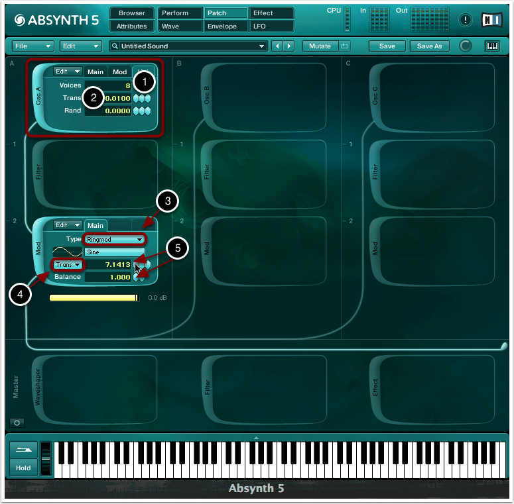Click Mod Trans value 7.1413
The width and height of the screenshot is (514, 504).
tap(108, 264)
